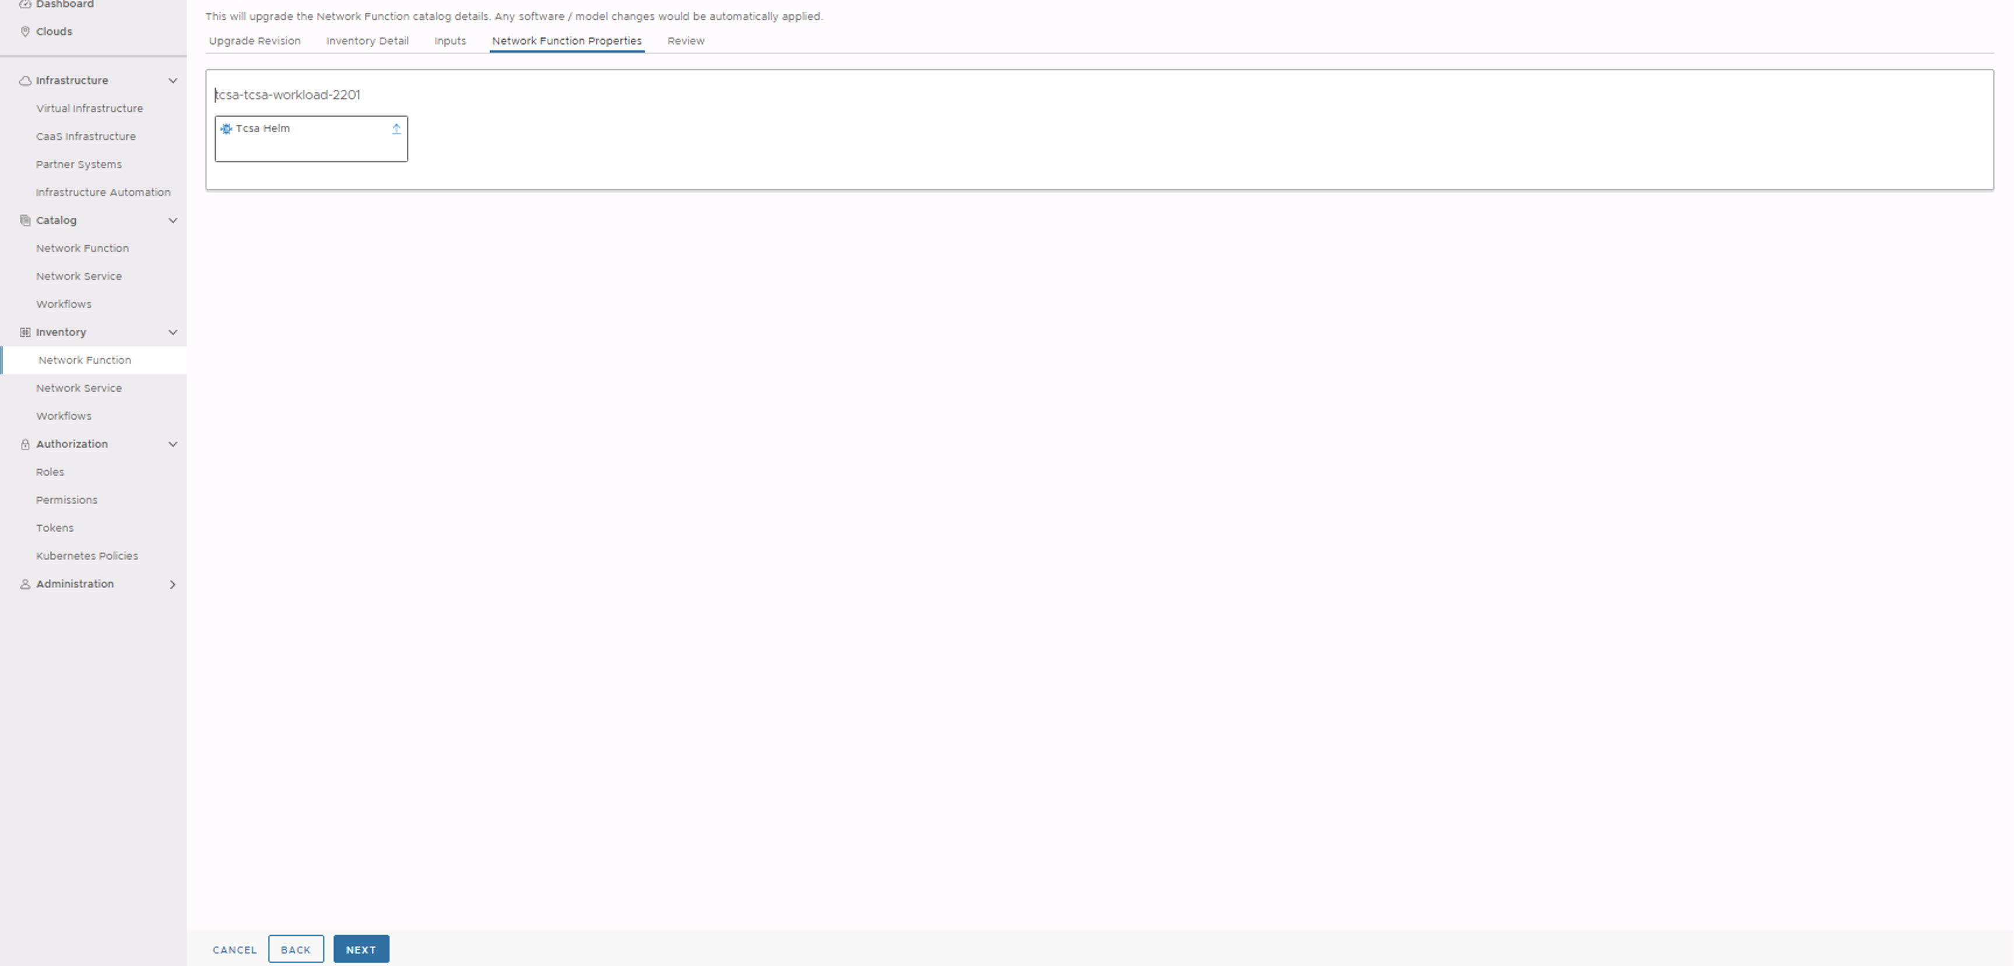Image resolution: width=2014 pixels, height=966 pixels.
Task: Click the Infrastructure cloud icon
Action: click(x=25, y=80)
